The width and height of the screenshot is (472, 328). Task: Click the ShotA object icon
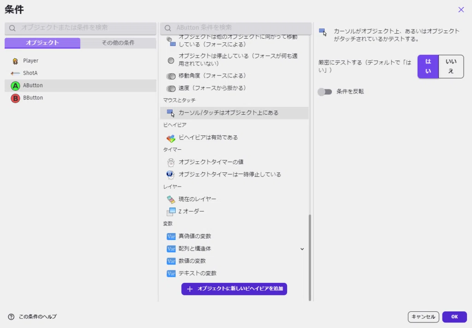[x=15, y=73]
